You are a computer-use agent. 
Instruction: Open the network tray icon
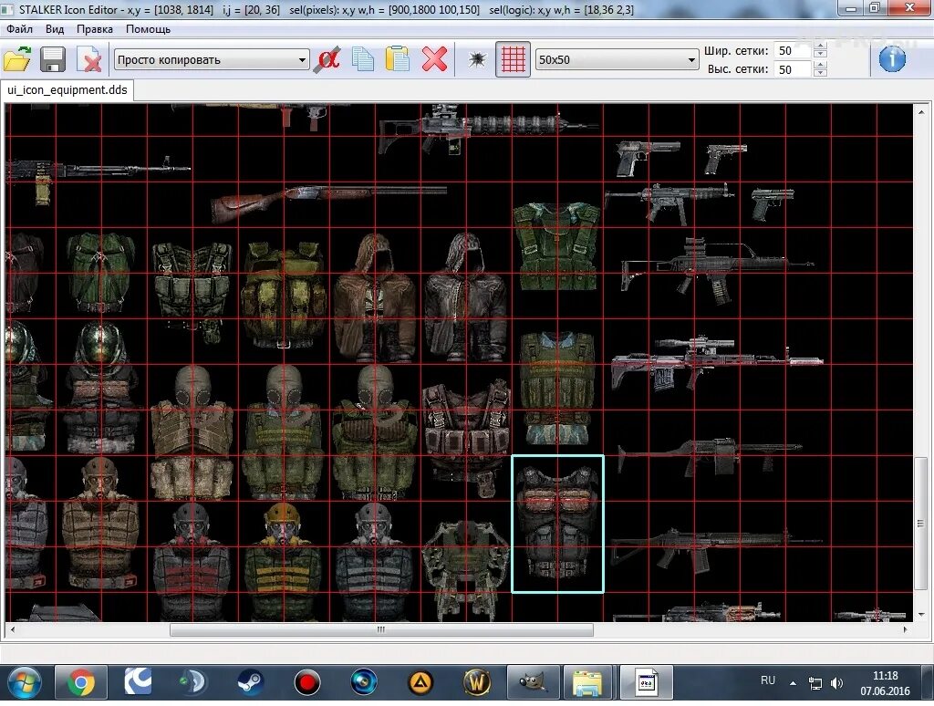pos(815,683)
